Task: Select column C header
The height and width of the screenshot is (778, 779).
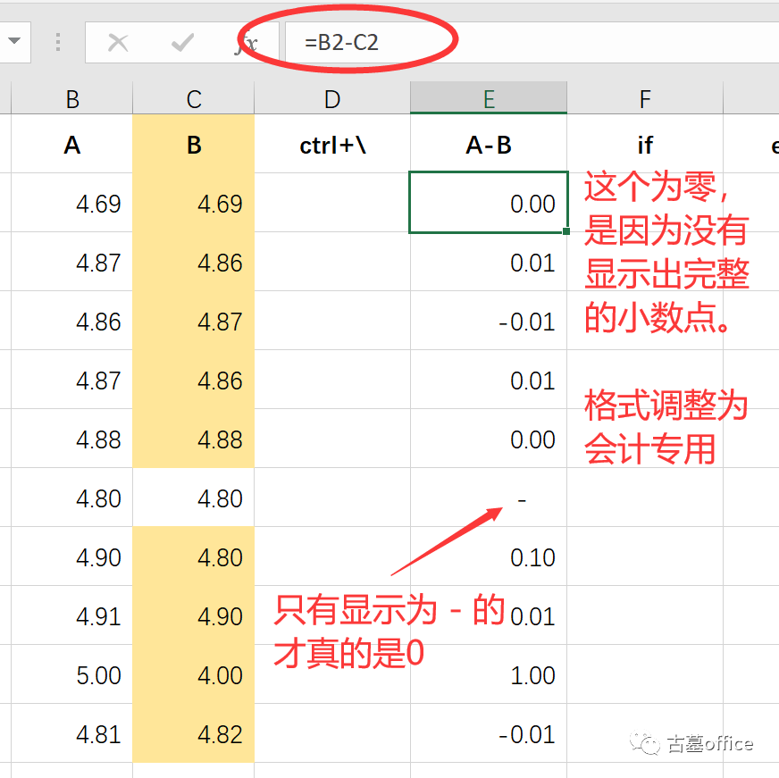Action: click(194, 98)
